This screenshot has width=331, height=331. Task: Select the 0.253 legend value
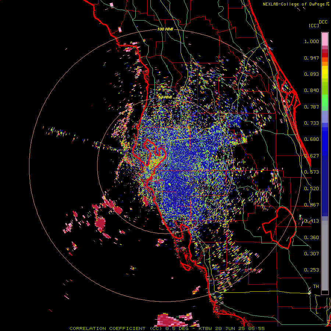[312, 270]
